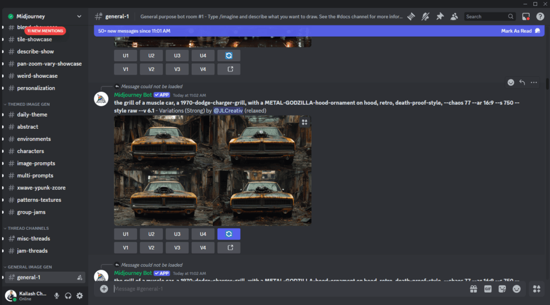Screen dimensions: 550x305
Task: Open pinned messages with the pin icon
Action: 440,17
